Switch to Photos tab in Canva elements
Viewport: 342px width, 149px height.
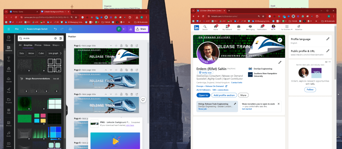38,45
